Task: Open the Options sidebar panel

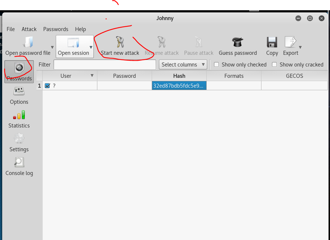Action: (x=19, y=96)
